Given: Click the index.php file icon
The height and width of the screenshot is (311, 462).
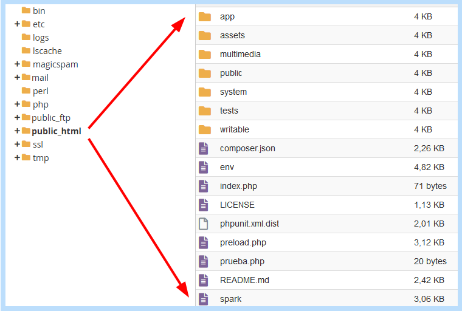Looking at the screenshot, I should [203, 186].
